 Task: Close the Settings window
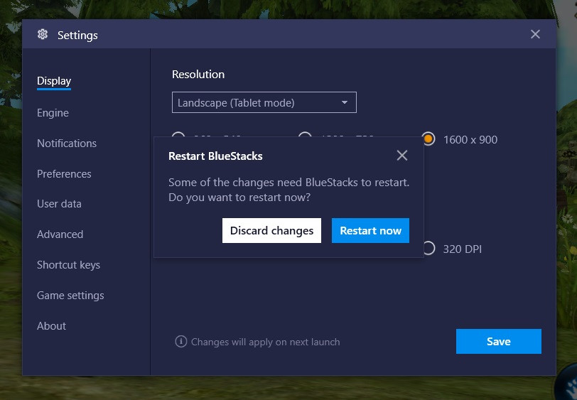point(535,34)
